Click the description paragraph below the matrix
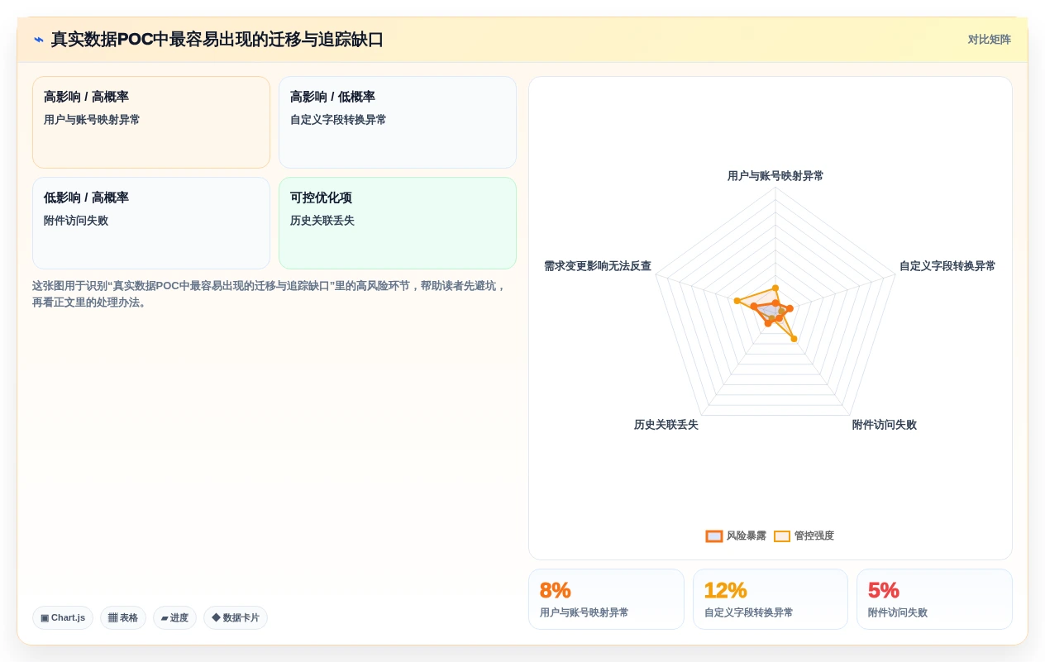This screenshot has height=662, width=1045. click(270, 294)
